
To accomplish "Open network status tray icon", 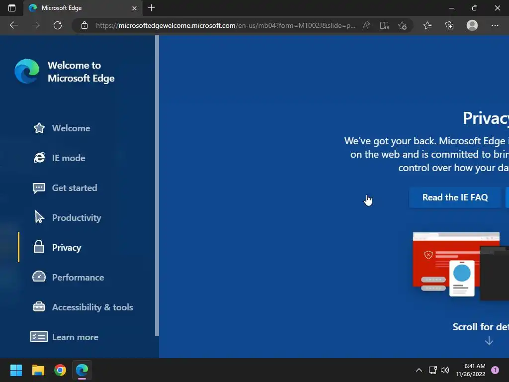I will (x=433, y=370).
